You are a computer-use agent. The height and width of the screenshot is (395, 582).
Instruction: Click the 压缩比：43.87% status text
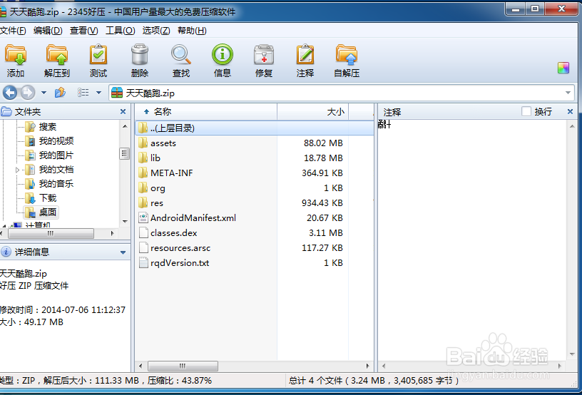tap(180, 381)
